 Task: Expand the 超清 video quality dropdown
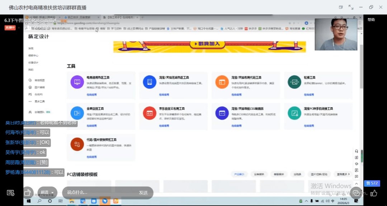click(x=47, y=193)
